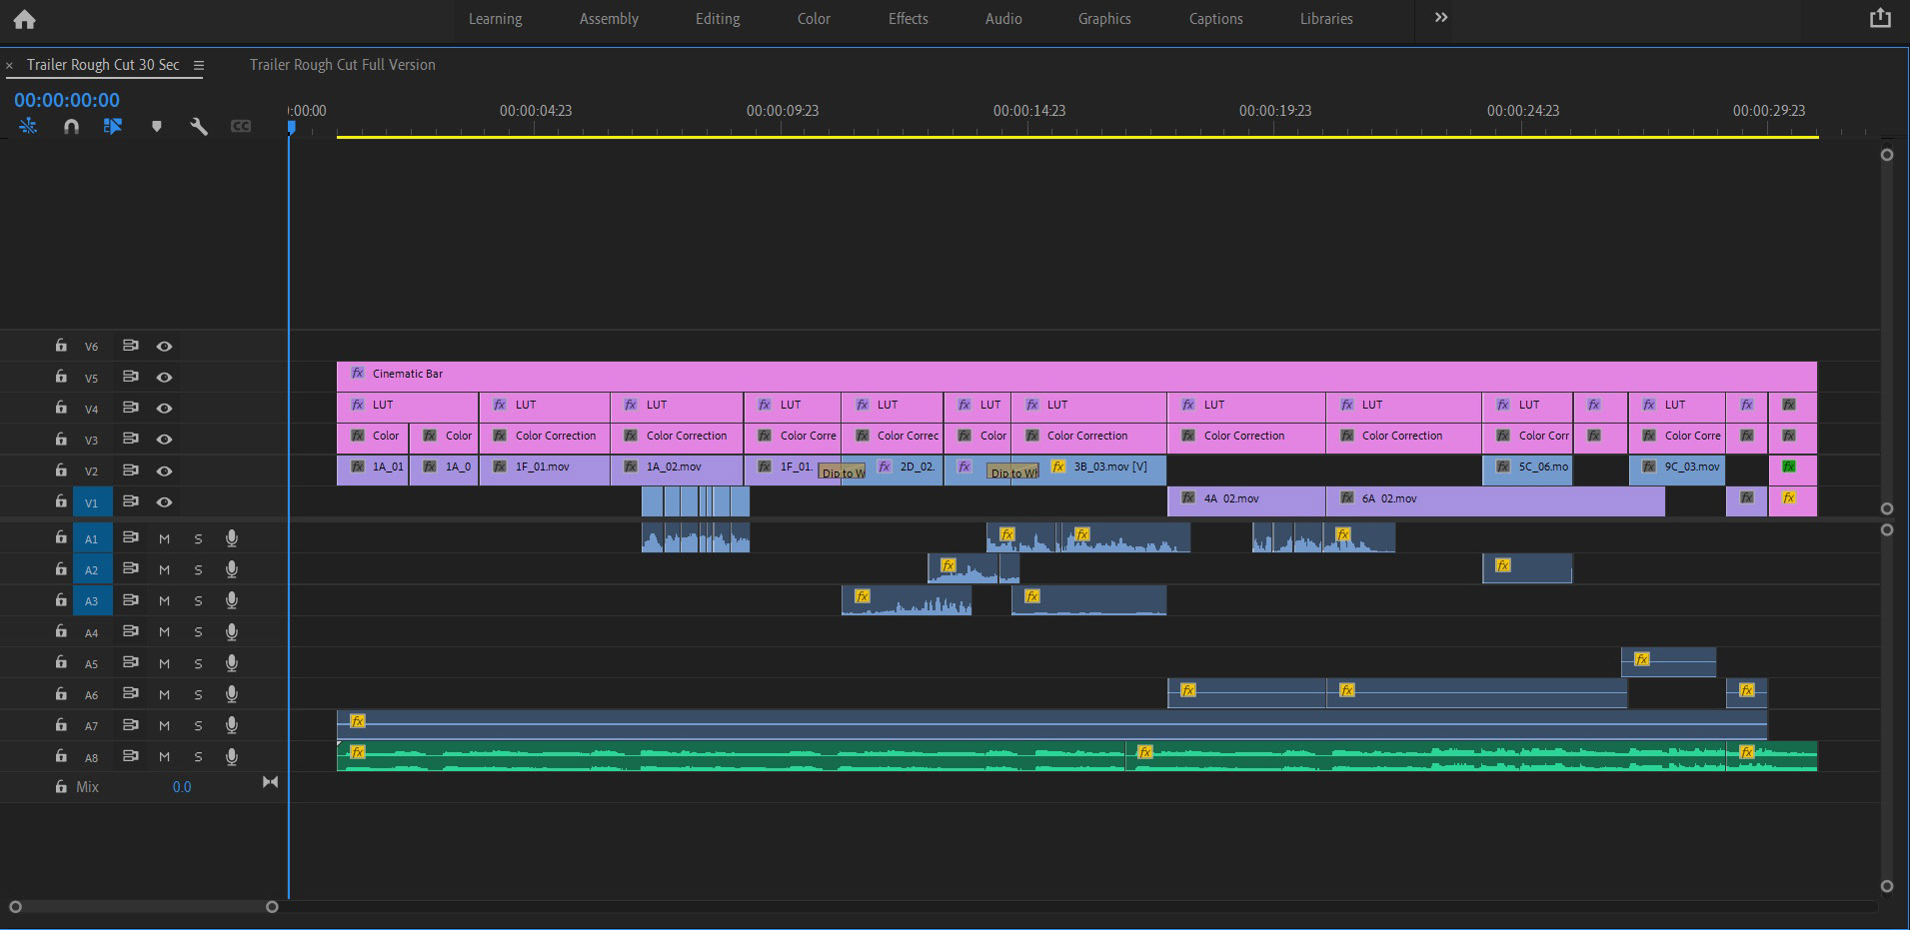Enable voice-over record on A4

click(x=231, y=631)
